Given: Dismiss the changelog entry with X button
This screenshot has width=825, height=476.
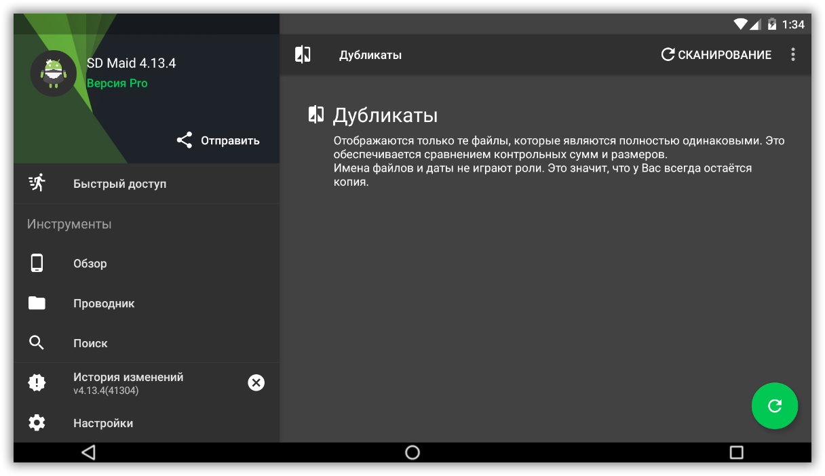Looking at the screenshot, I should pyautogui.click(x=256, y=383).
